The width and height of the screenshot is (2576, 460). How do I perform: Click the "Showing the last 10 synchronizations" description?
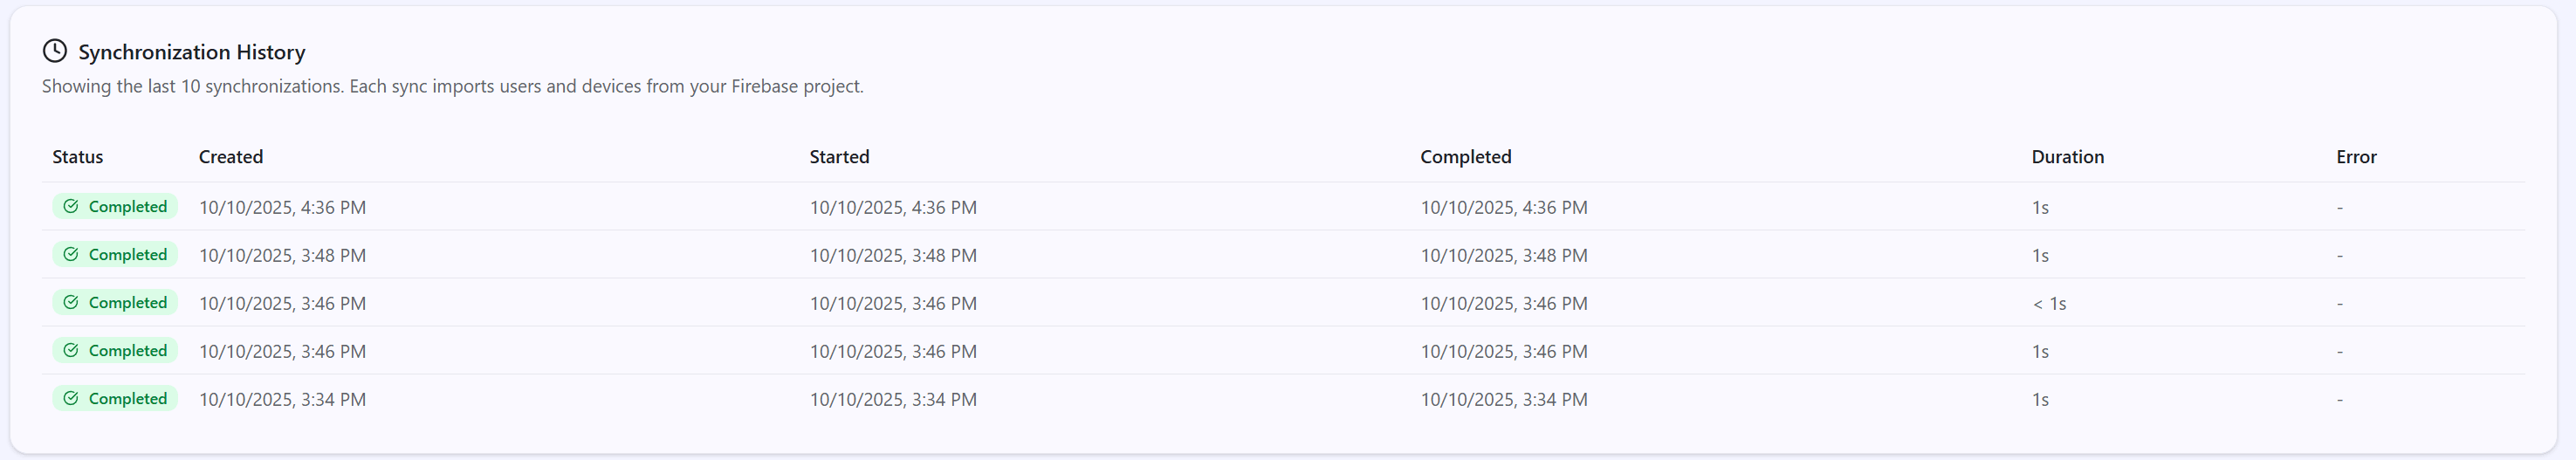(452, 86)
